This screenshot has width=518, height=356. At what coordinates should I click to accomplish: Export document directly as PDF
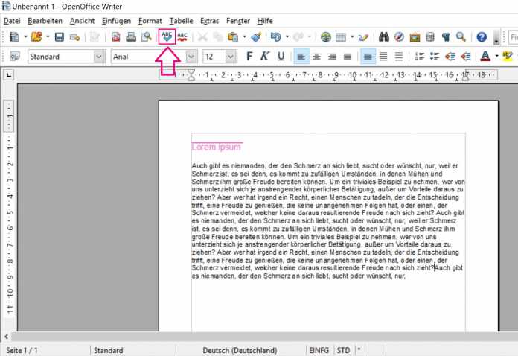coord(116,36)
